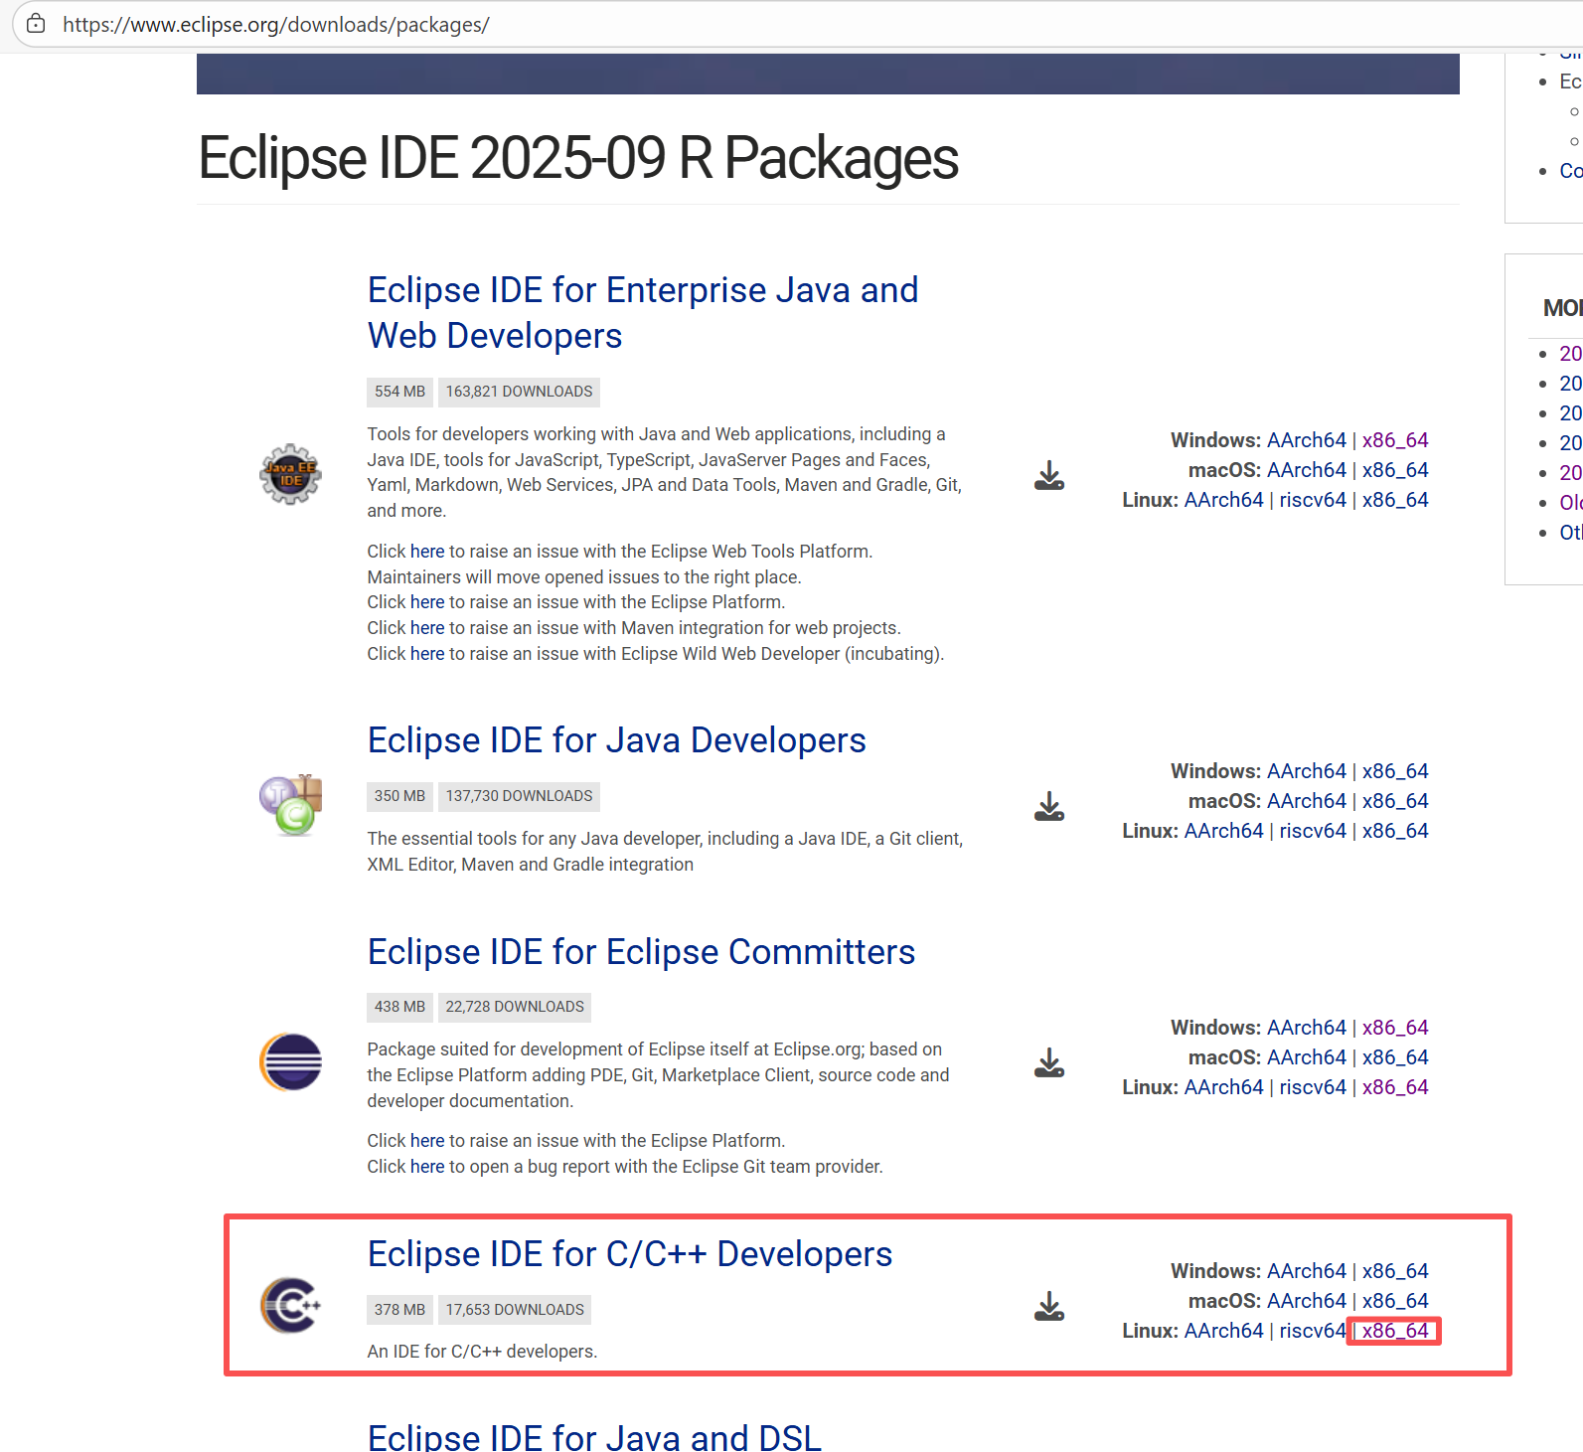Download C/C++ Developers Windows x86_64 build
Image resolution: width=1583 pixels, height=1452 pixels.
click(x=1395, y=1271)
